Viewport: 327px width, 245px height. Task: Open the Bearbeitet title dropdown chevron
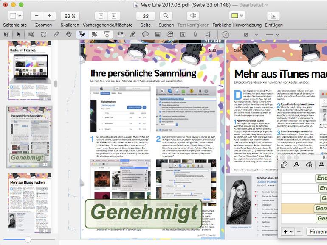[267, 5]
